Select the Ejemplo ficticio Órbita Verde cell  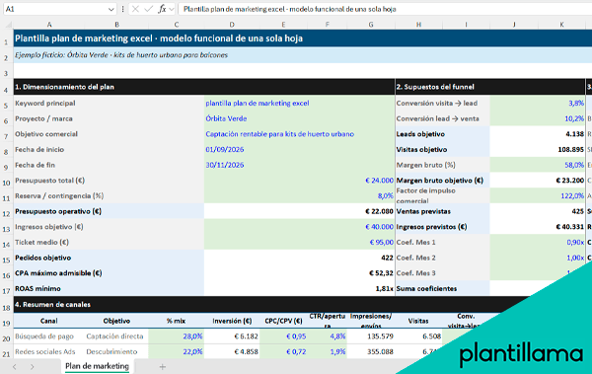pyautogui.click(x=303, y=55)
